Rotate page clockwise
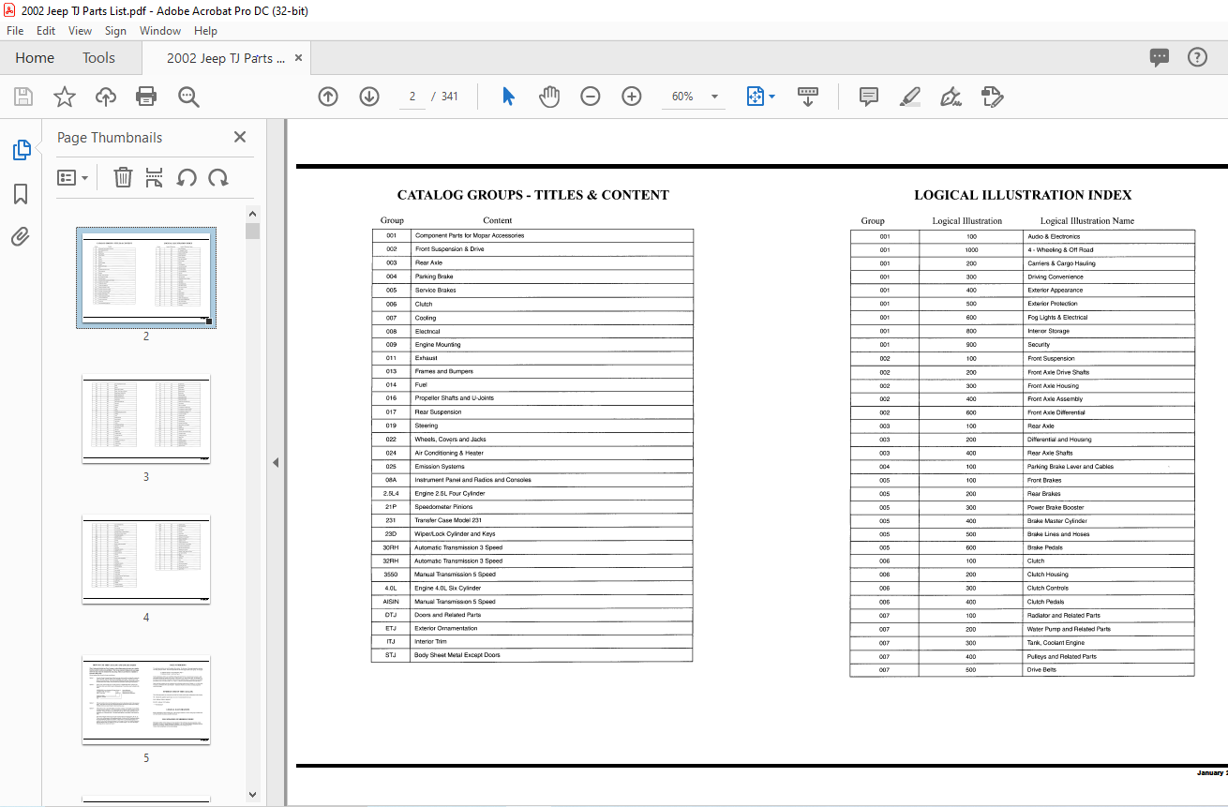Viewport: 1228px width, 807px height. click(218, 177)
